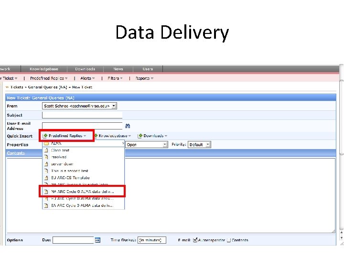Expand the Alerts submenu
This screenshot has height=258, width=344.
tap(87, 78)
